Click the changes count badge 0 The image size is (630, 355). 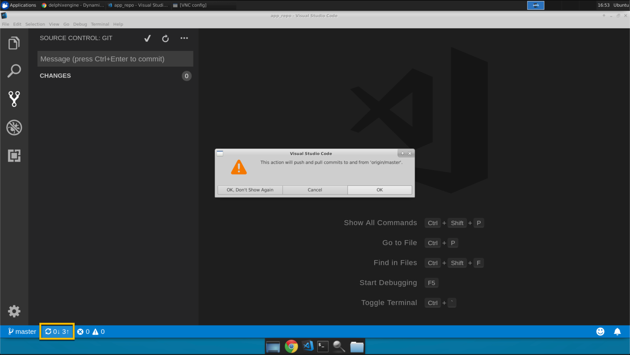[x=186, y=76]
